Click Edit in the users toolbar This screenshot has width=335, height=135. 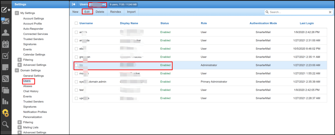tap(87, 12)
